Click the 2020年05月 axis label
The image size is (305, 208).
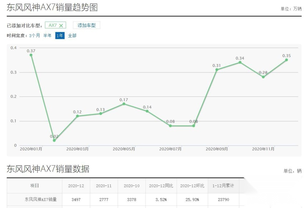pos(124,149)
